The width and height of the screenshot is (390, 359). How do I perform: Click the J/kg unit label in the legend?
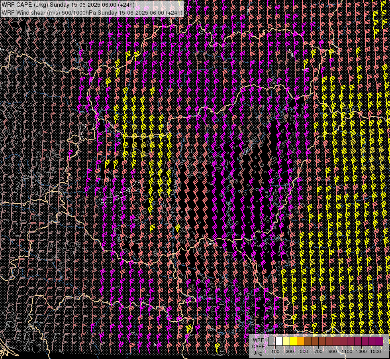258,353
